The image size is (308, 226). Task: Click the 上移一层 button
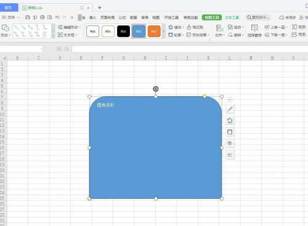point(276,27)
